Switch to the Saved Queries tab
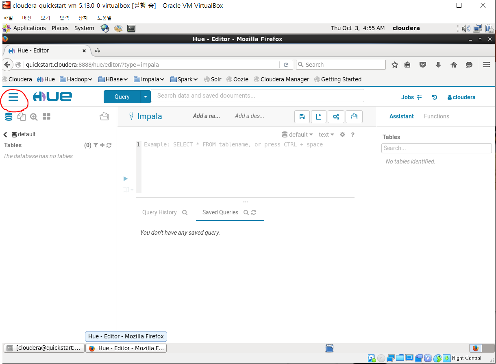Viewport: 496px width, 364px height. tap(220, 212)
